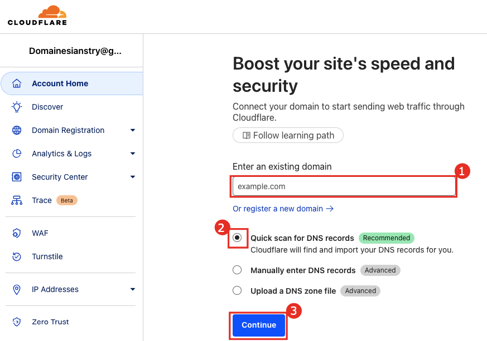Click the Advanced badge beside Upload zone file
The image size is (487, 341).
(360, 291)
